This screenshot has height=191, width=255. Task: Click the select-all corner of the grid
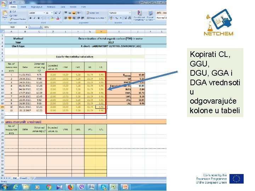[2, 31]
